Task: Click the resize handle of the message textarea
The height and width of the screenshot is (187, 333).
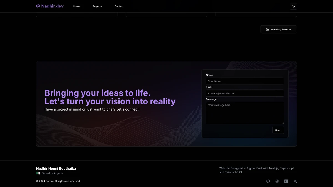Action: click(x=283, y=123)
